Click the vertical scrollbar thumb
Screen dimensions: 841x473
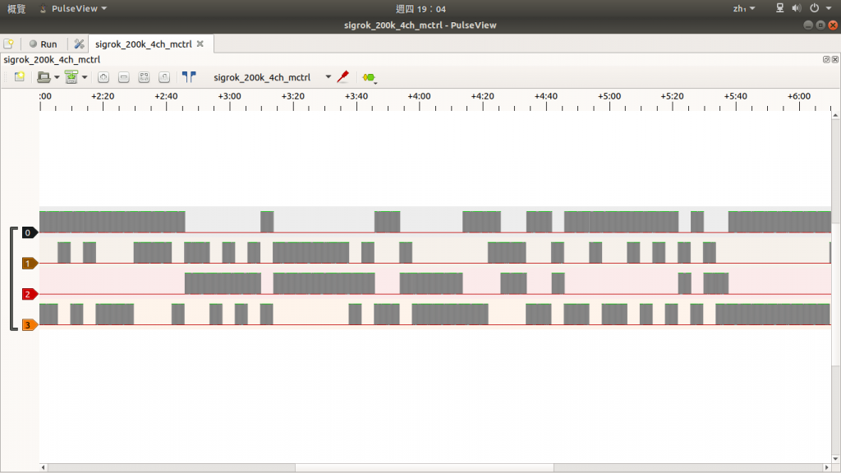(835, 295)
